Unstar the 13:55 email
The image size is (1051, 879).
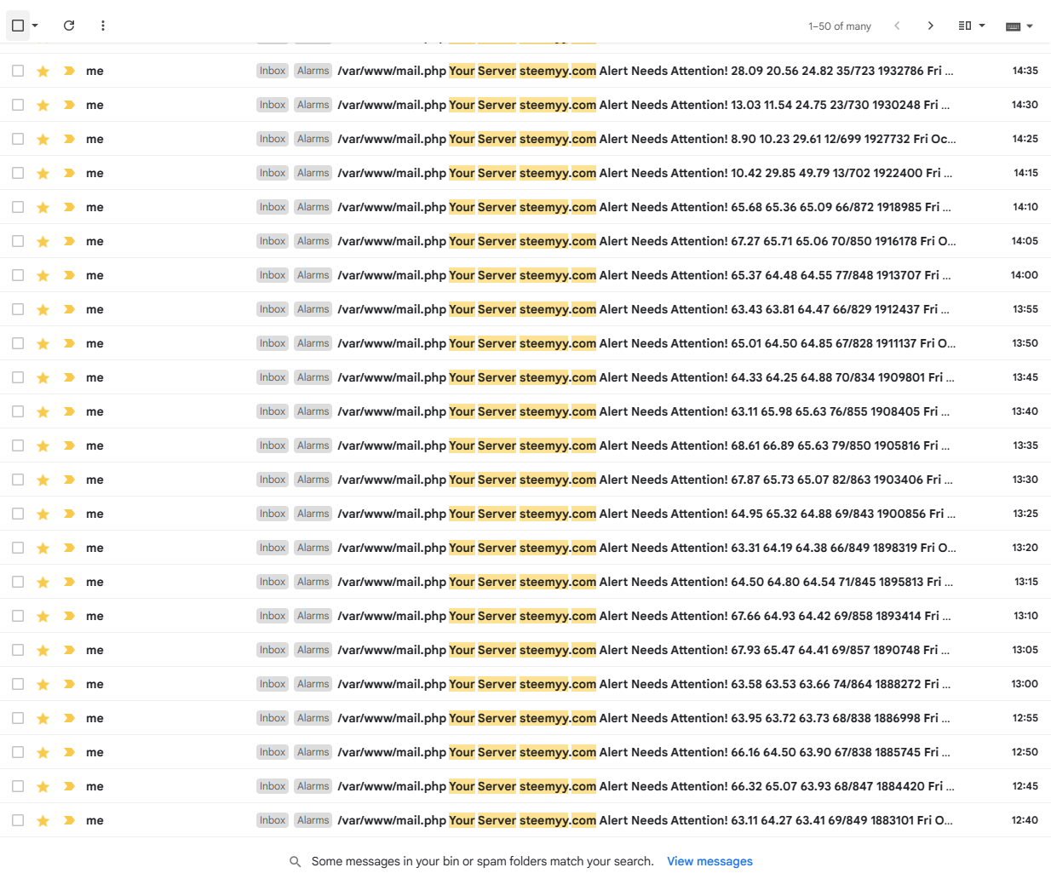43,309
